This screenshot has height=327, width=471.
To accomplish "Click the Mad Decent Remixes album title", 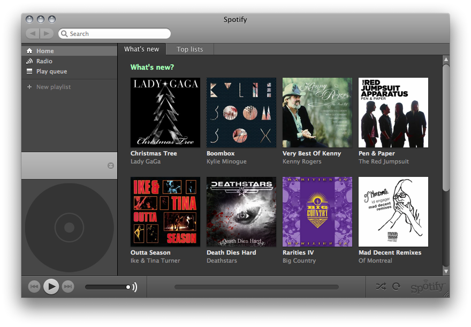I will point(390,252).
